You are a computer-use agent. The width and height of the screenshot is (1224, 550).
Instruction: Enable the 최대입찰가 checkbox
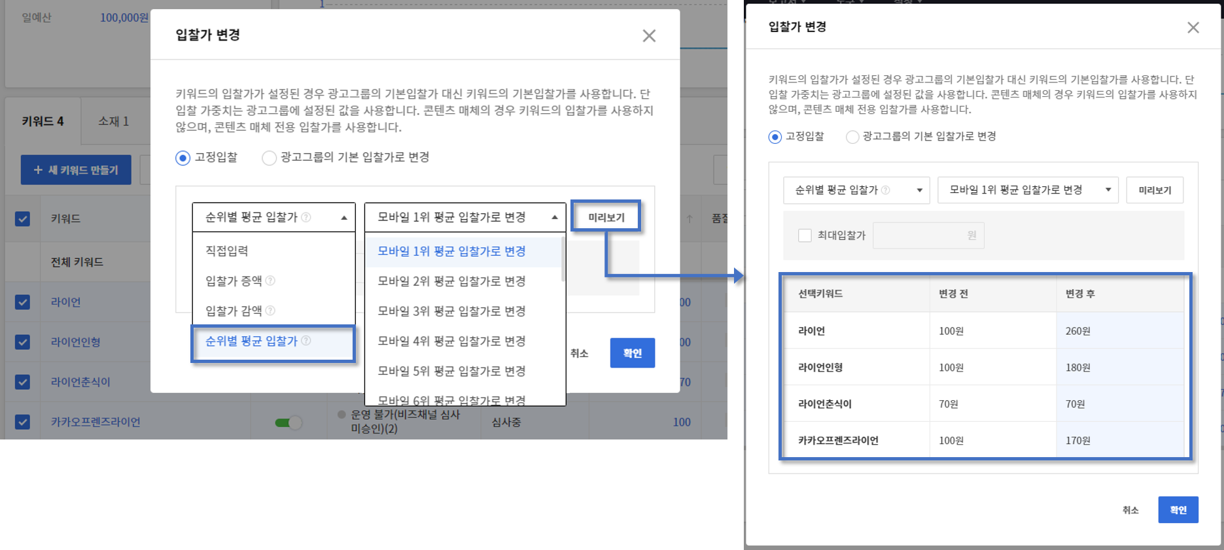(805, 235)
